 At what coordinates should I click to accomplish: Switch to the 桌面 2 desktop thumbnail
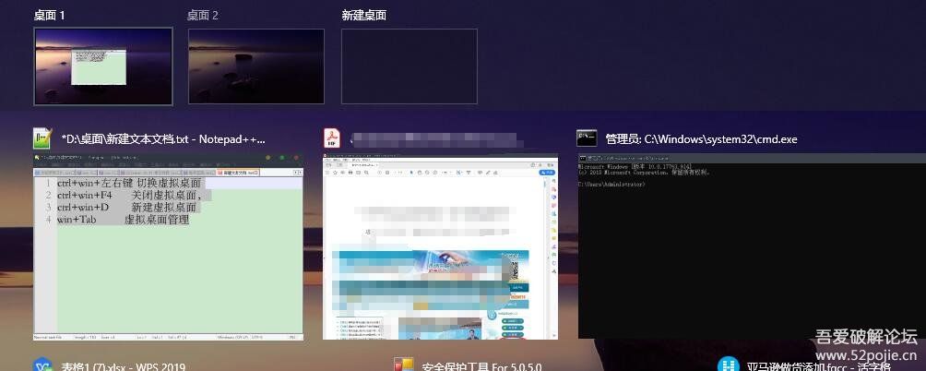[x=256, y=66]
